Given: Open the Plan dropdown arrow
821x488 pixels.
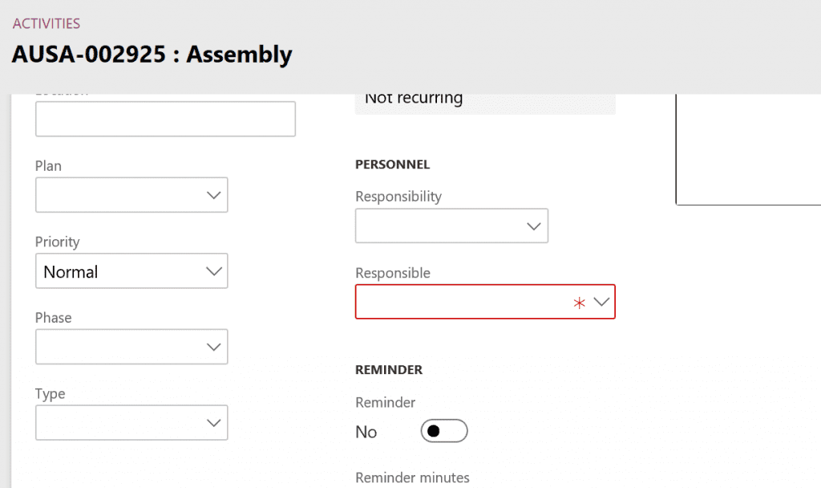Looking at the screenshot, I should coord(213,195).
